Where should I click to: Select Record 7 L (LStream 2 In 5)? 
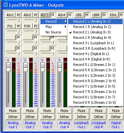click(95, 86)
